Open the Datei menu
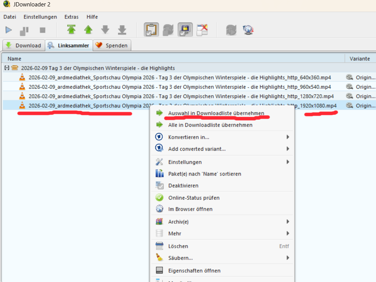This screenshot has width=376, height=282. pyautogui.click(x=10, y=17)
